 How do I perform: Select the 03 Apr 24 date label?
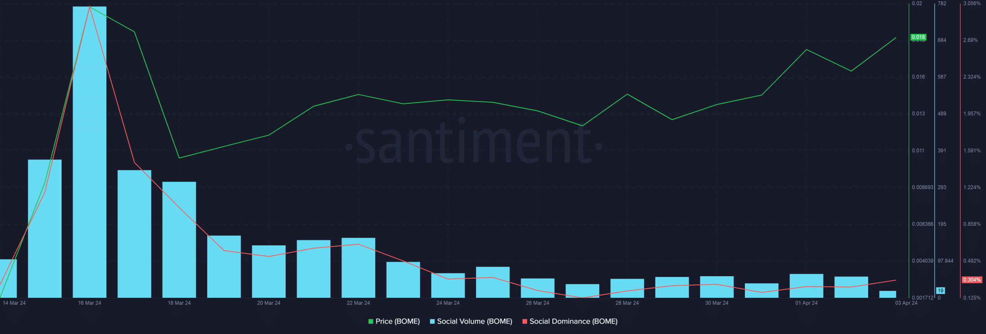pyautogui.click(x=906, y=303)
